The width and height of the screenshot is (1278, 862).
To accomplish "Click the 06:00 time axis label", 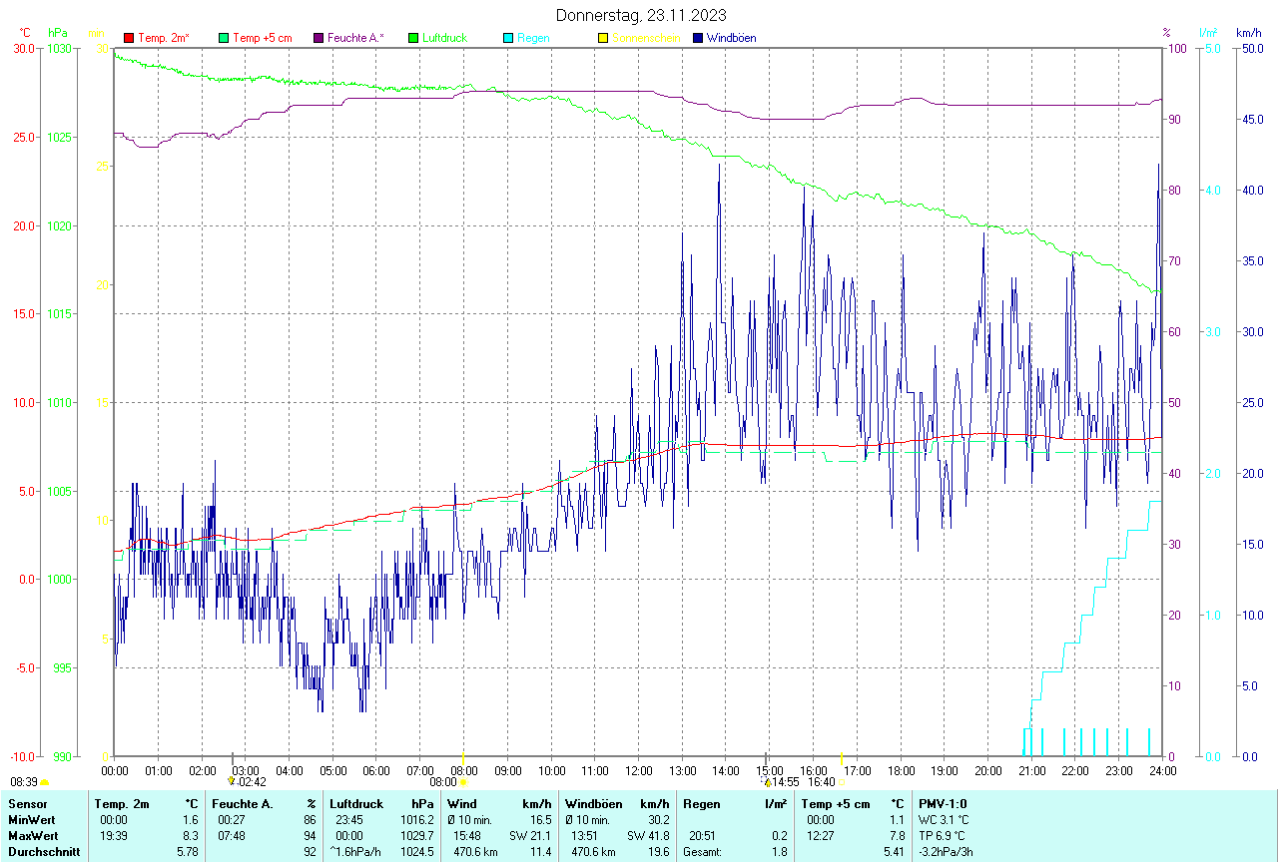I will pos(376,770).
